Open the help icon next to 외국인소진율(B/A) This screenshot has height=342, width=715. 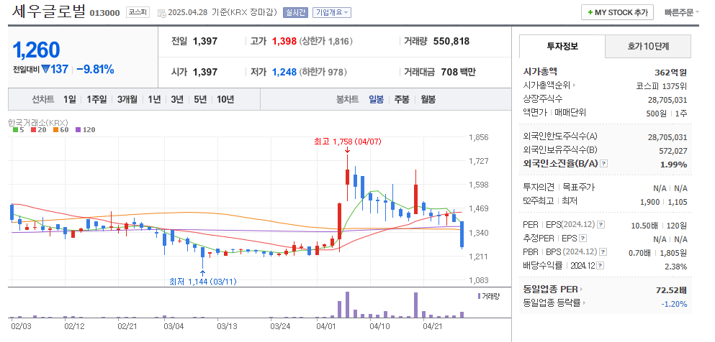pos(603,163)
